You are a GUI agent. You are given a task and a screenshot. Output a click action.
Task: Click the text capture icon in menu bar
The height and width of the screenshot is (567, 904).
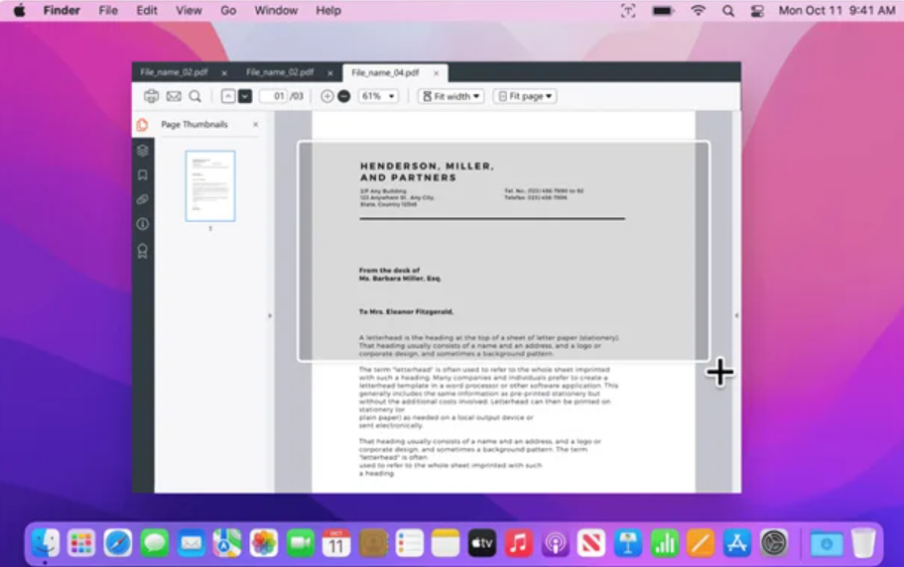click(x=628, y=10)
